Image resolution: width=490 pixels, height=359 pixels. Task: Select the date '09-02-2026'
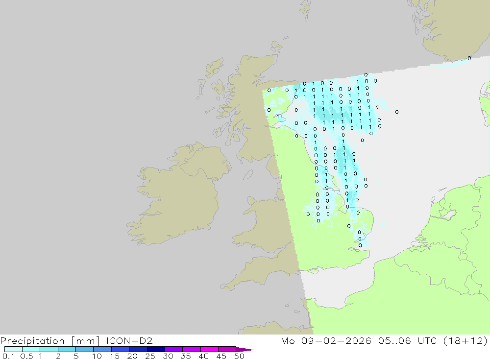coord(336,340)
